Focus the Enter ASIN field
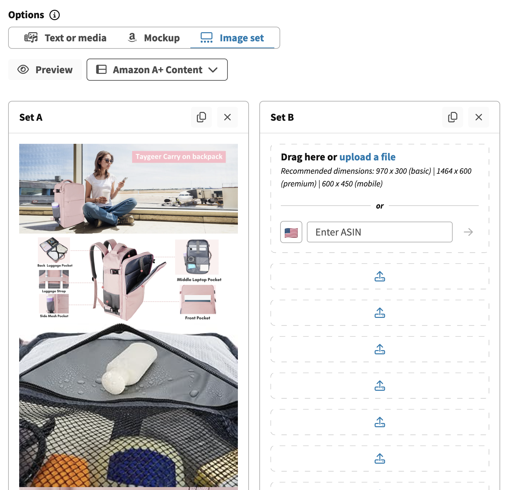 380,232
